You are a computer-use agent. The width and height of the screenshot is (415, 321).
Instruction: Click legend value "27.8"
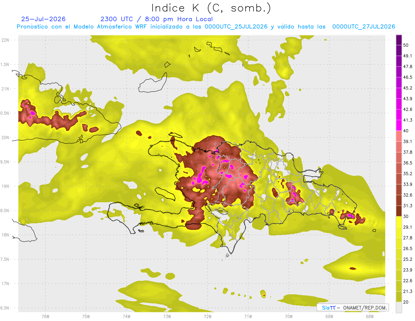point(408,238)
